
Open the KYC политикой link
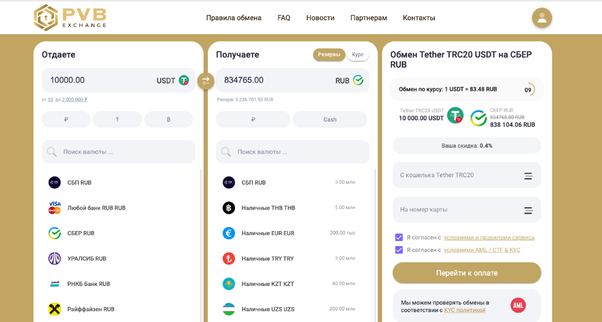(x=465, y=310)
